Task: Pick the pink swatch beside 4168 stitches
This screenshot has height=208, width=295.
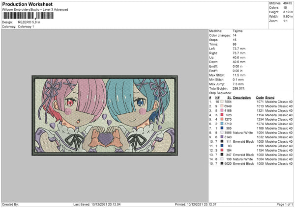Action: pyautogui.click(x=222, y=110)
